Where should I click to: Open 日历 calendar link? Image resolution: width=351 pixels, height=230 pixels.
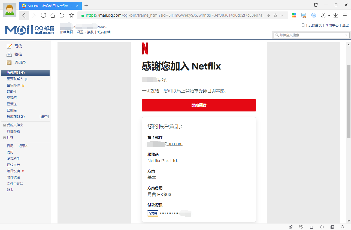coord(10,146)
